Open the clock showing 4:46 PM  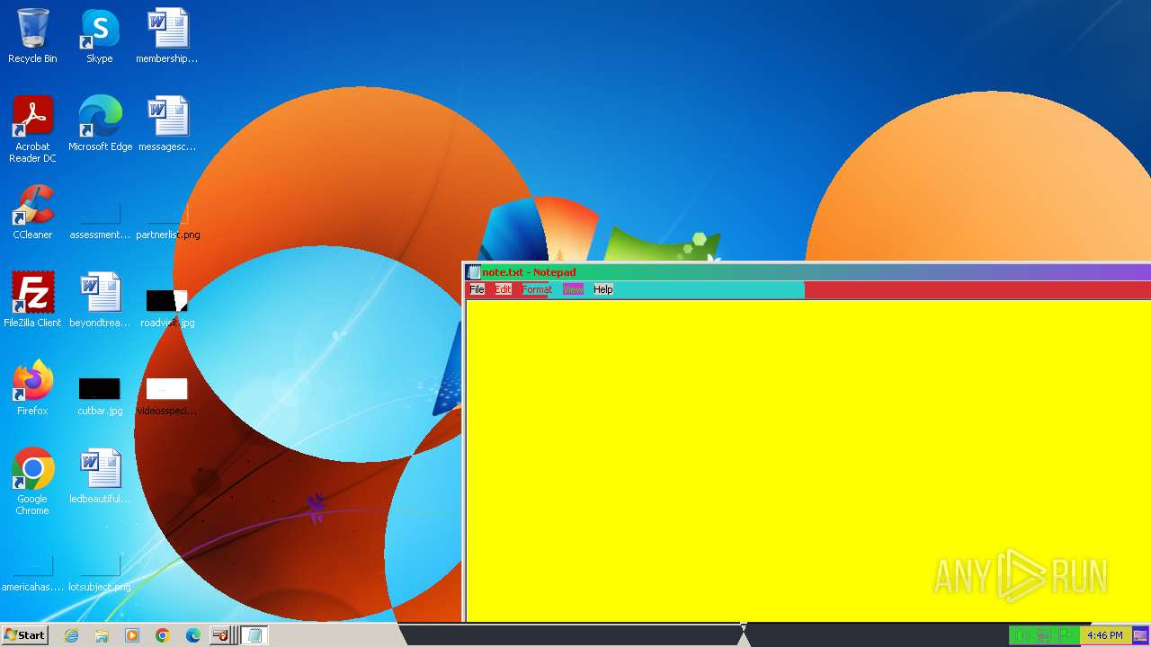click(1104, 635)
